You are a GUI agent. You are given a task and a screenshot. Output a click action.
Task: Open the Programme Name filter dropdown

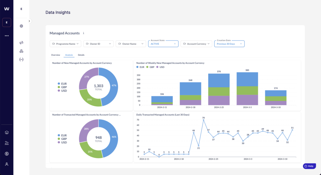(x=66, y=44)
